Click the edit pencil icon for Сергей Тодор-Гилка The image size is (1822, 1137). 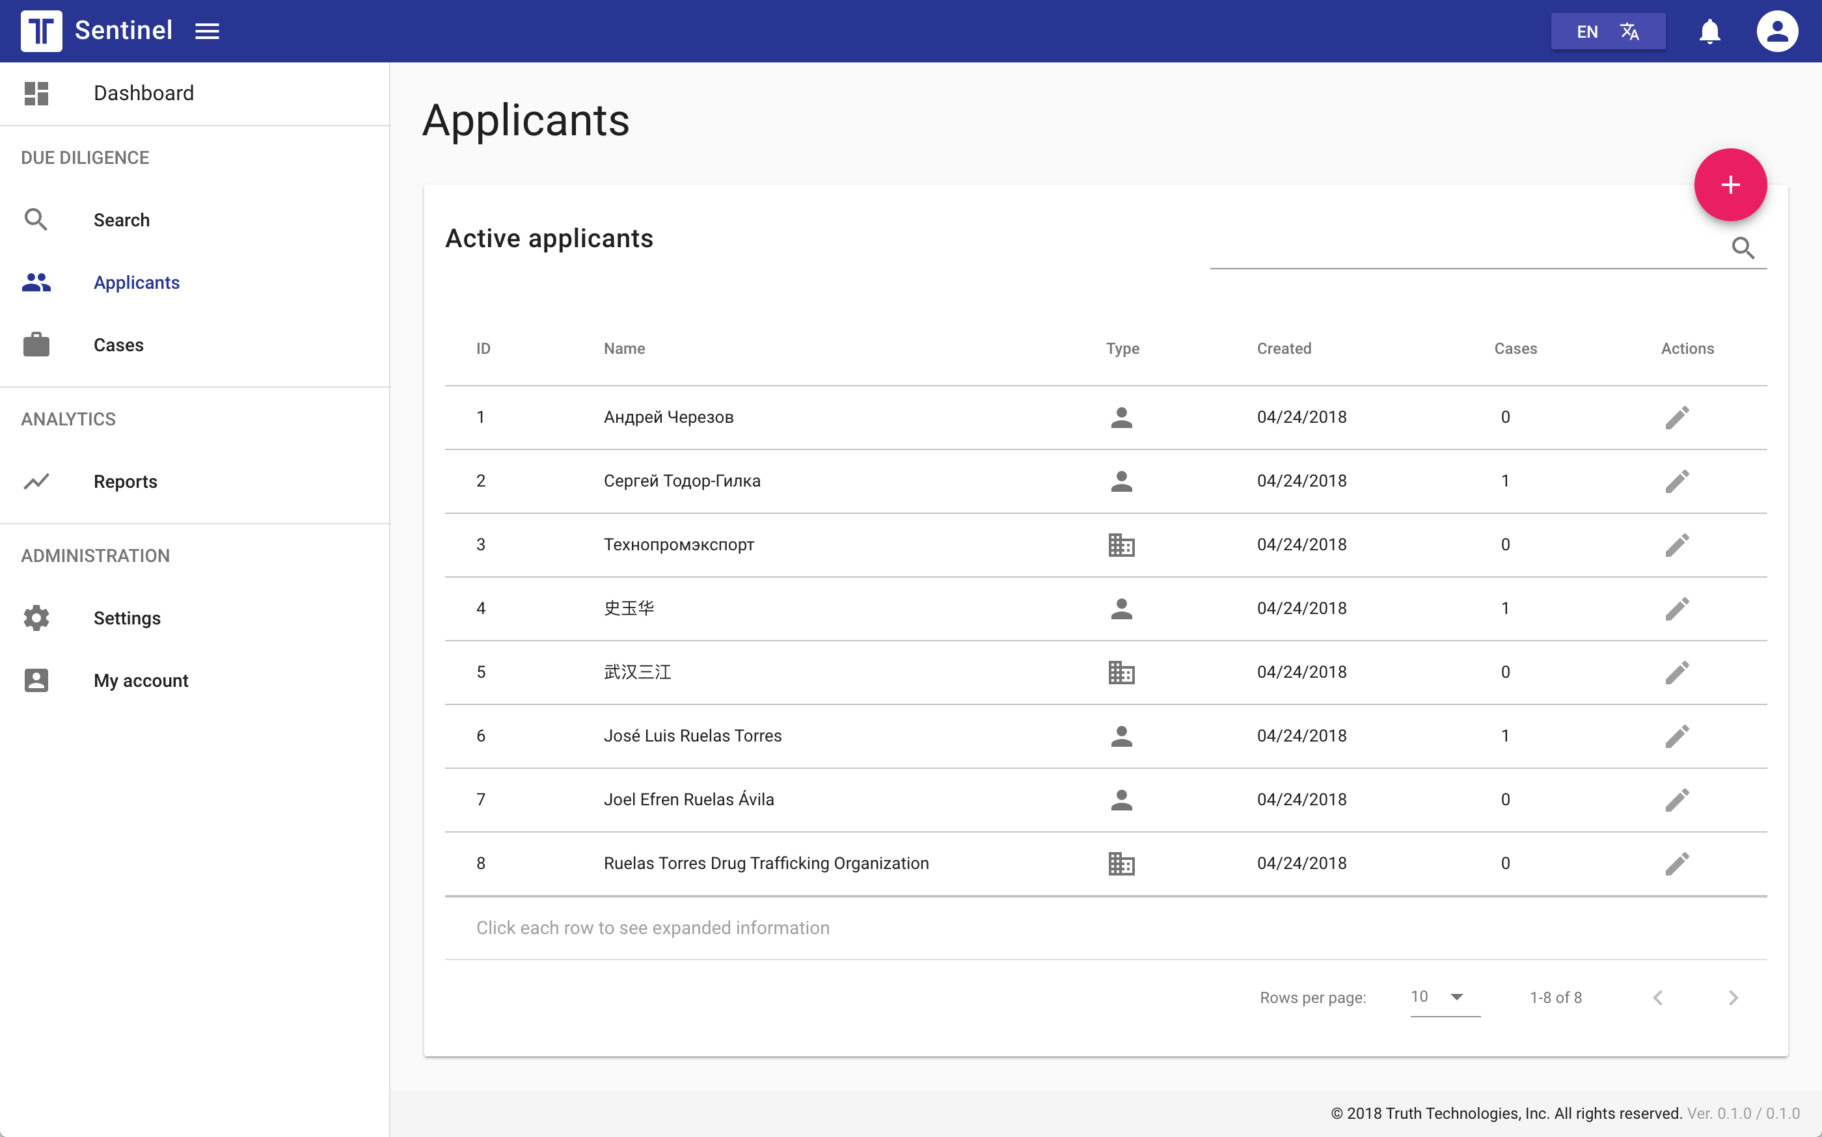(1677, 481)
